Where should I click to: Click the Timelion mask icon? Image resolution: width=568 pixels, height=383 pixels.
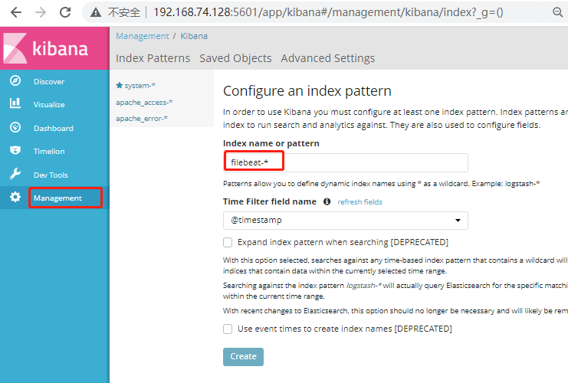click(15, 150)
